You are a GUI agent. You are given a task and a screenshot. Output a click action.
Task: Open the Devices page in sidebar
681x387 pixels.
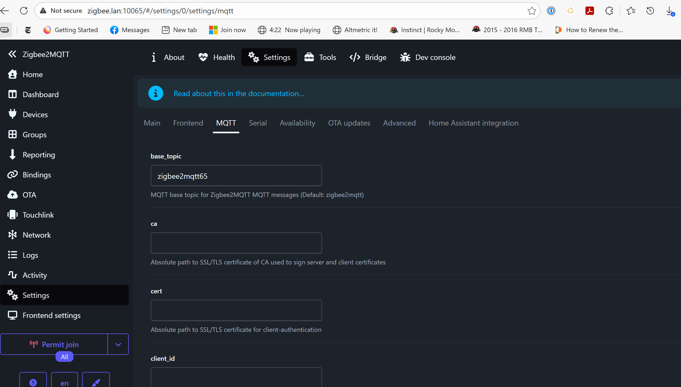(35, 115)
